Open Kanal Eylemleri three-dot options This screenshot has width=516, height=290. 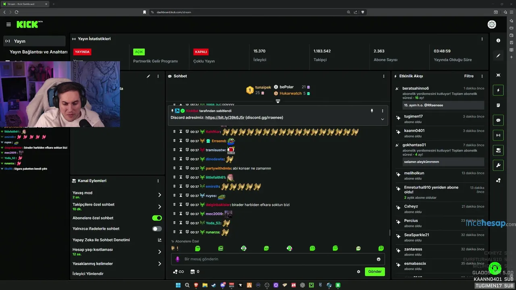(158, 181)
